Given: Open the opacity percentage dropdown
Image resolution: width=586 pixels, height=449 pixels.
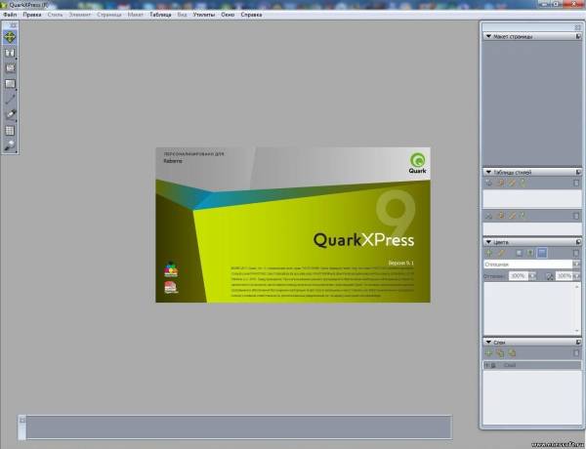Looking at the screenshot, I should click(576, 276).
